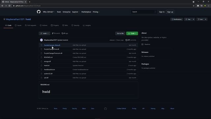The image size is (211, 119).
Task: Click the file icon beside system32.dll
Action: click(41, 74)
